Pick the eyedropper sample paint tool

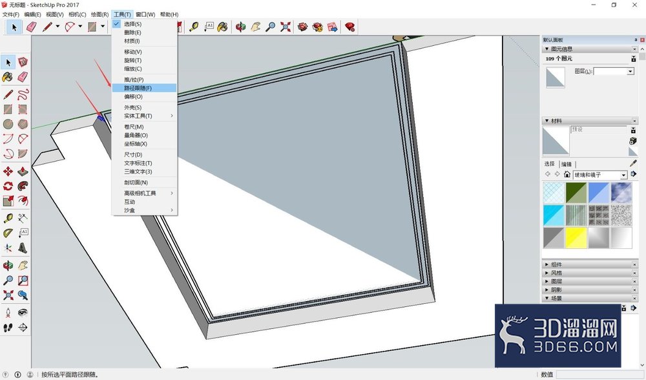tap(633, 164)
